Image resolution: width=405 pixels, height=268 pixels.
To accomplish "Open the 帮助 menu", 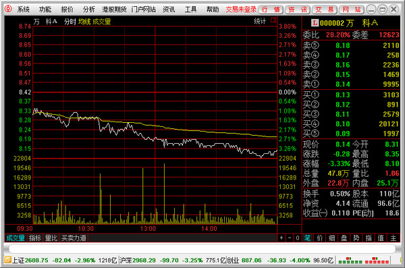I will (213, 9).
